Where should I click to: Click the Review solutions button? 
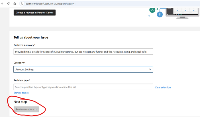pos(26,109)
